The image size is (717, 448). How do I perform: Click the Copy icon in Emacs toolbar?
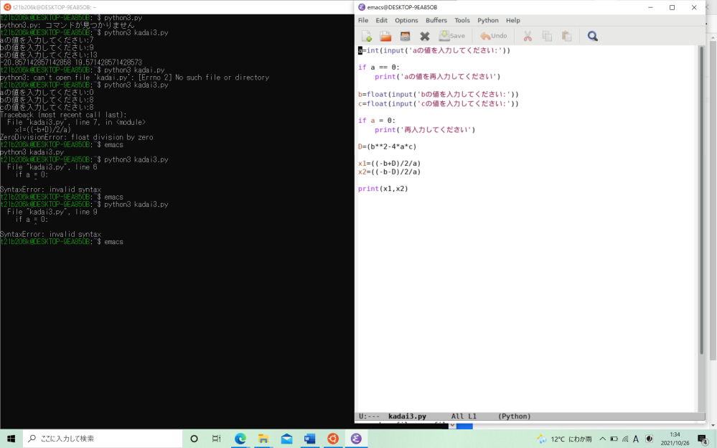[x=547, y=36]
